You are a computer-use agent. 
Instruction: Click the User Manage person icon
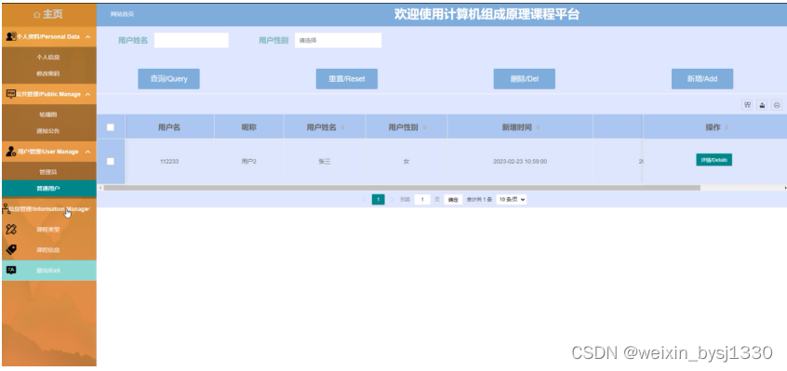[10, 152]
